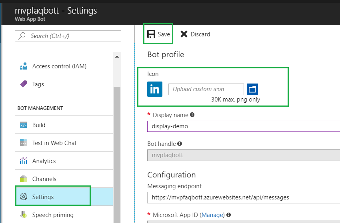This screenshot has height=223, width=340.
Task: Click the Bot handle info icon
Action: 180,143
